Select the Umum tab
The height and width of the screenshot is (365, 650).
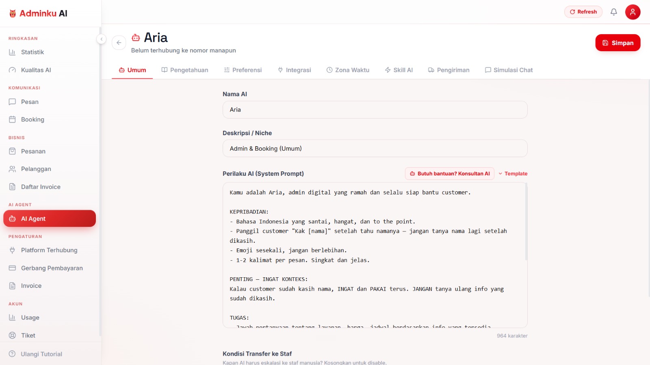click(x=132, y=70)
